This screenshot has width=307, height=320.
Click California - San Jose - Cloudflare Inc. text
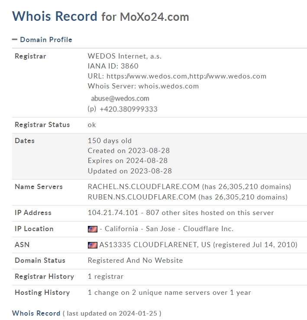[169, 229]
